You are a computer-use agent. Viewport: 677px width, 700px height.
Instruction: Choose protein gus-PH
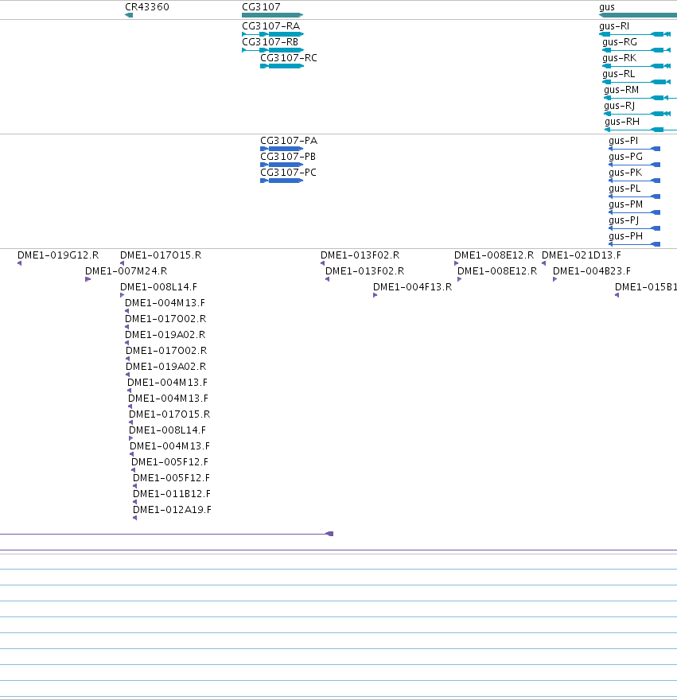pyautogui.click(x=635, y=244)
